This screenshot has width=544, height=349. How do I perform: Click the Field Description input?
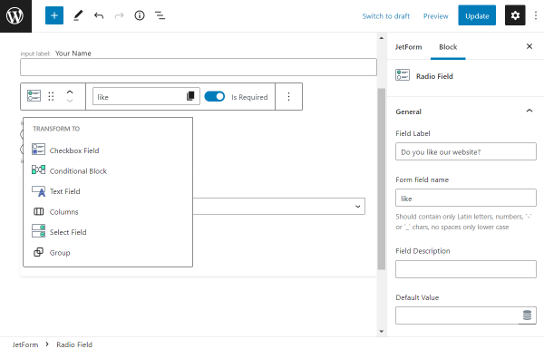pos(466,269)
